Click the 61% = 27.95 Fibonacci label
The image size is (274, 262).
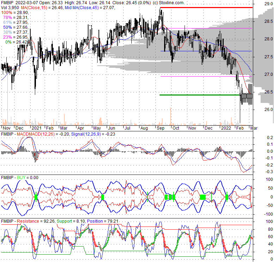[x=16, y=22]
